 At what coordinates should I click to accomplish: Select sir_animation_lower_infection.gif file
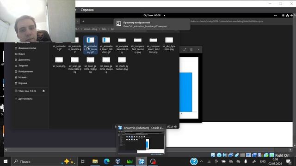(x=106, y=45)
